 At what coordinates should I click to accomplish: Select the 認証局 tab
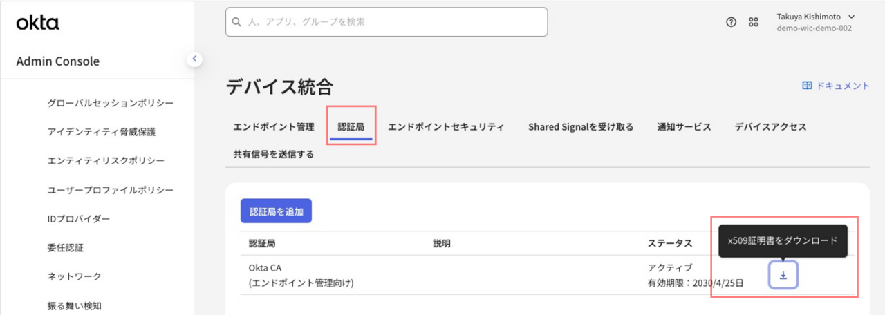point(351,127)
